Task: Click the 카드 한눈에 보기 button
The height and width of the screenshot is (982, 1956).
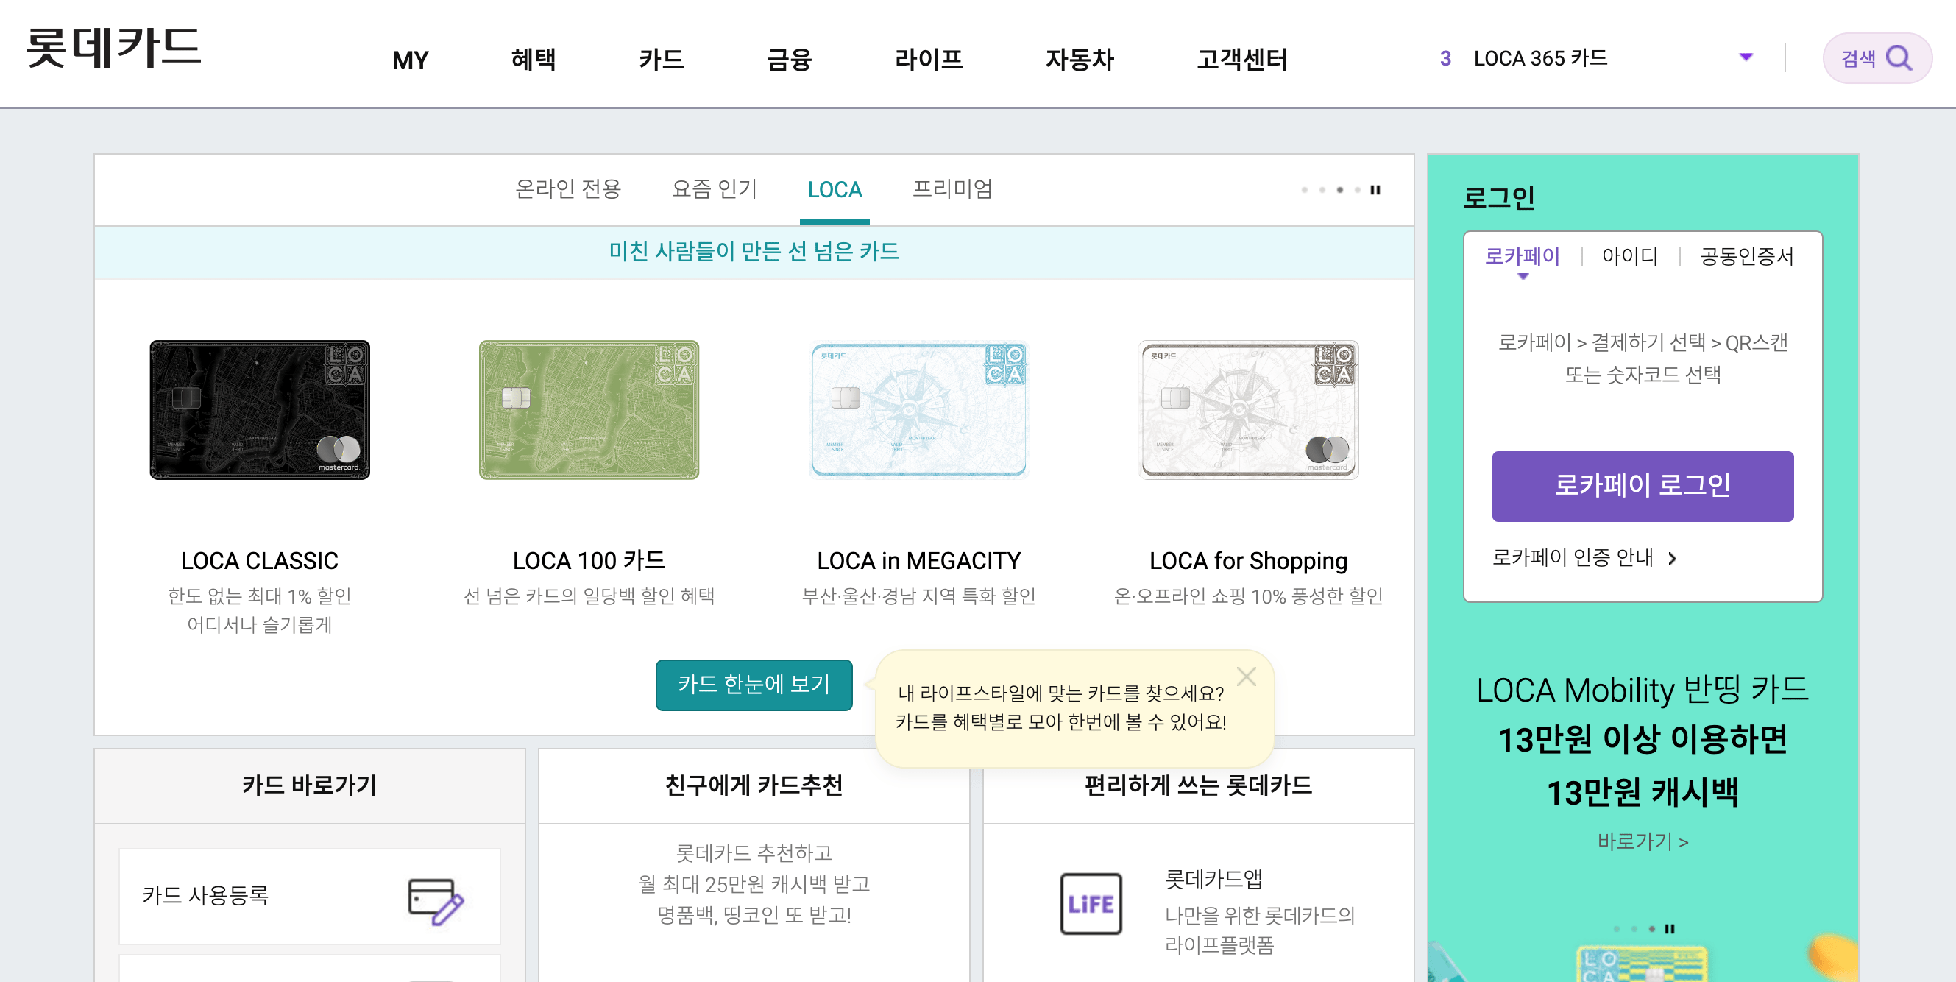Action: tap(754, 685)
